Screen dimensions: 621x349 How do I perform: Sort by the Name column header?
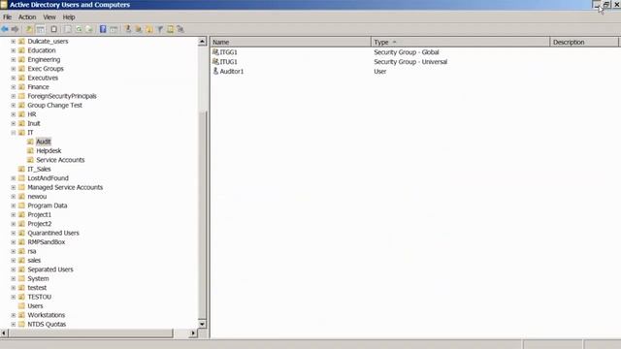click(290, 42)
